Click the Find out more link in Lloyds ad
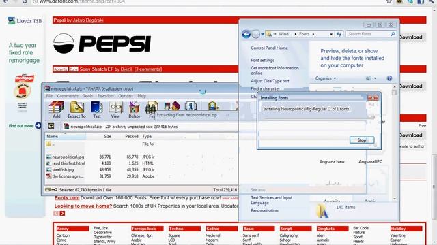 point(25,126)
